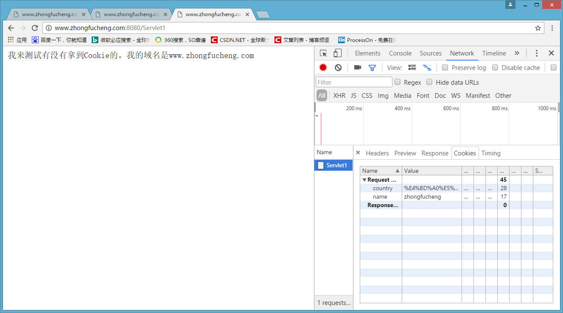The width and height of the screenshot is (563, 313).
Task: Select the Network panel tab
Action: point(462,53)
